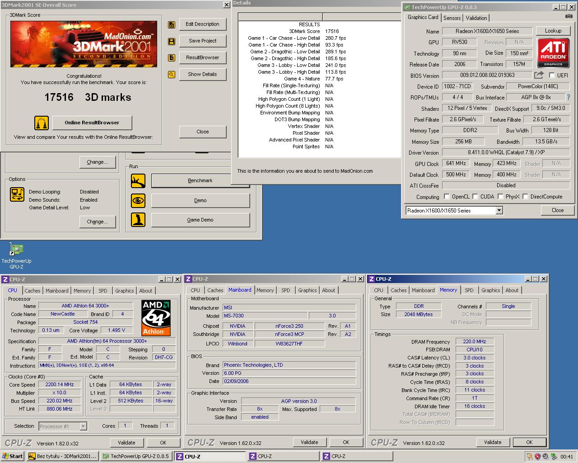
Task: Switch to the Sensors tab in GPU-Z
Action: pos(452,18)
